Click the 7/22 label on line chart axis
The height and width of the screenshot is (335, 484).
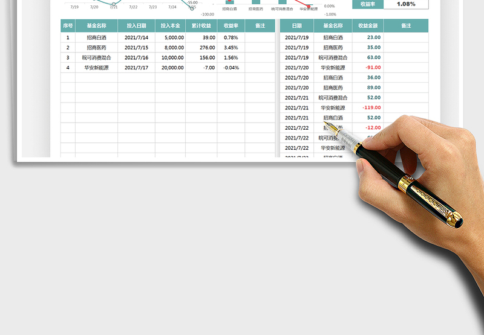point(133,7)
